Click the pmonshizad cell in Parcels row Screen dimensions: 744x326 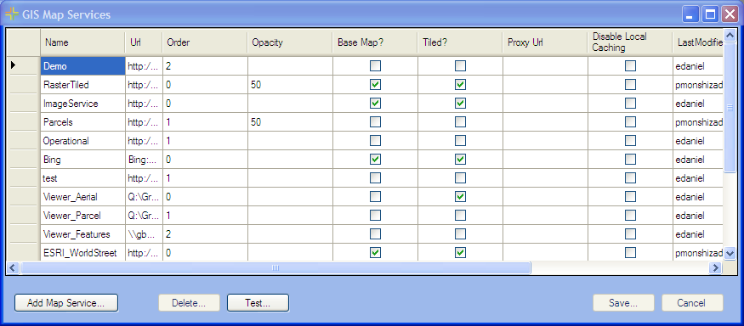698,122
